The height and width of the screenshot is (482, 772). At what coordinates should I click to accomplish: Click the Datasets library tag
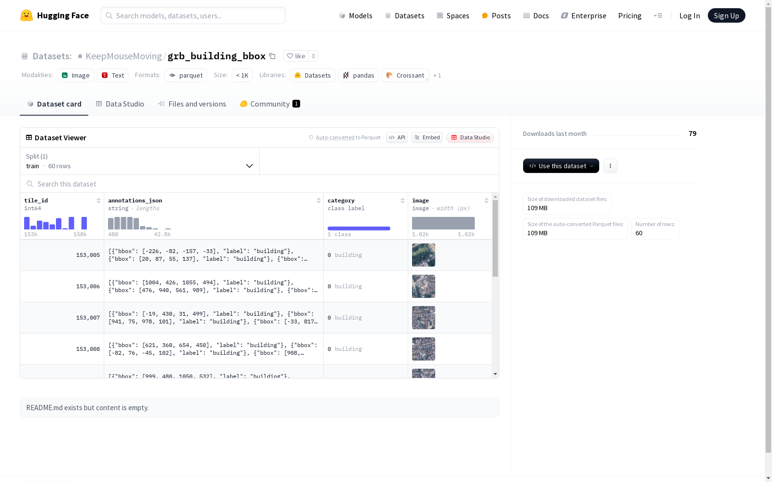tap(313, 75)
